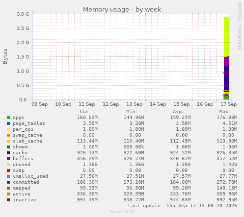Screen dimensions: 244x217
Task: Click the 'swap' legend label
Action: pos(19,170)
